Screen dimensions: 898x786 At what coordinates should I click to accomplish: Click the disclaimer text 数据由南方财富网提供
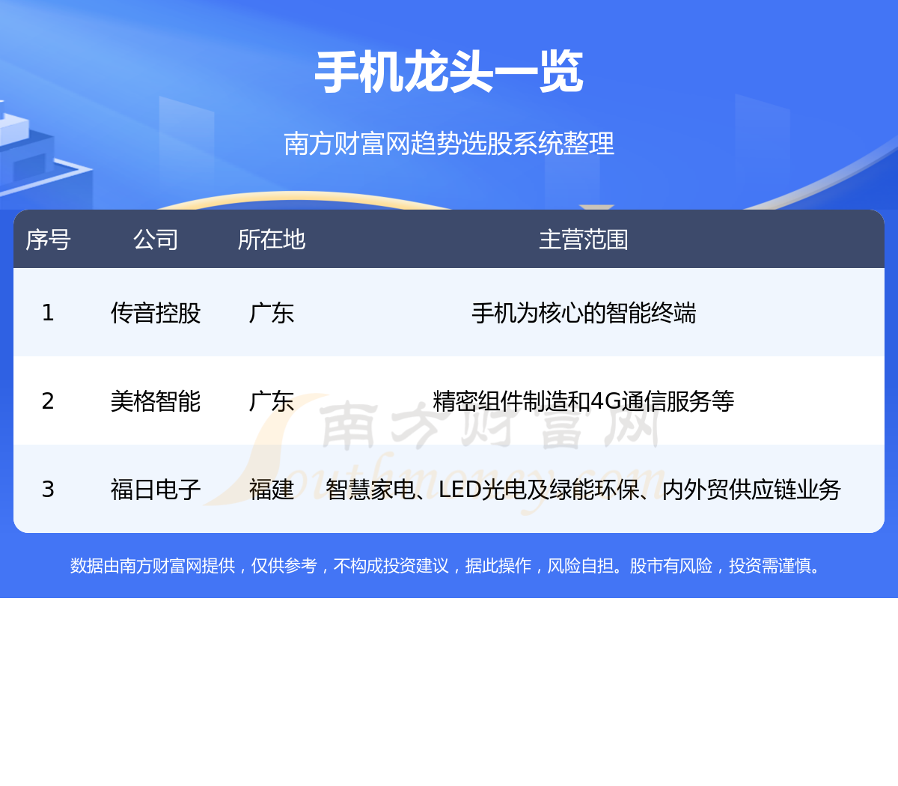click(153, 565)
